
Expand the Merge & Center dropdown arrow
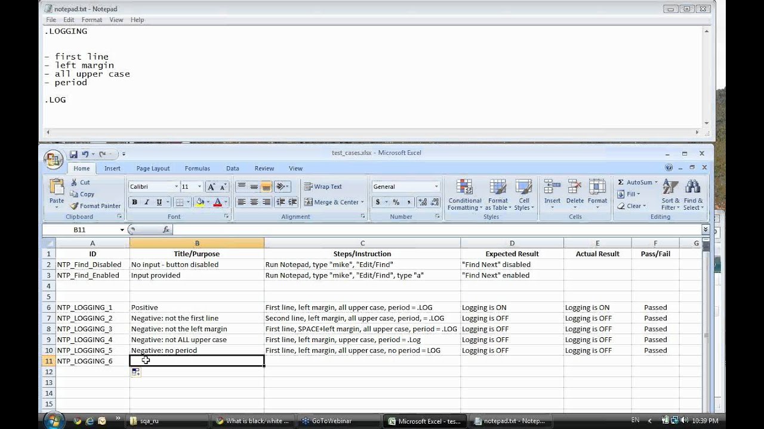362,202
